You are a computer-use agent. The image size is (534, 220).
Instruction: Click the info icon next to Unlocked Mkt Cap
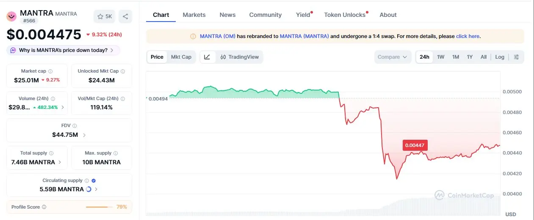click(x=123, y=71)
